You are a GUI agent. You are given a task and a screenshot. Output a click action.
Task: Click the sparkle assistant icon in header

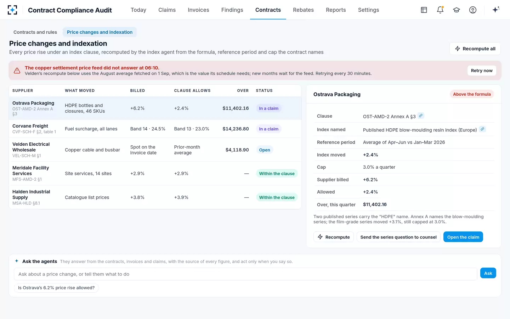[496, 10]
